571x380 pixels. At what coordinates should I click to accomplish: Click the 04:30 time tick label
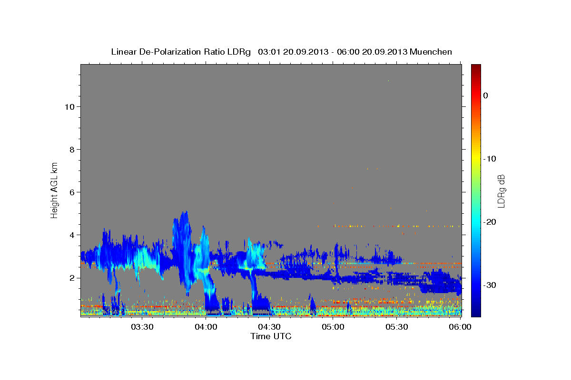(x=269, y=327)
